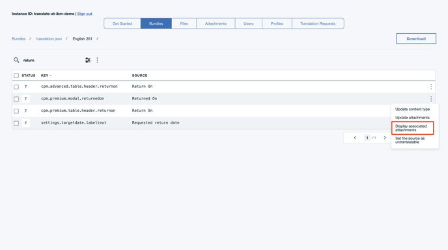Click the Download button

tap(416, 38)
